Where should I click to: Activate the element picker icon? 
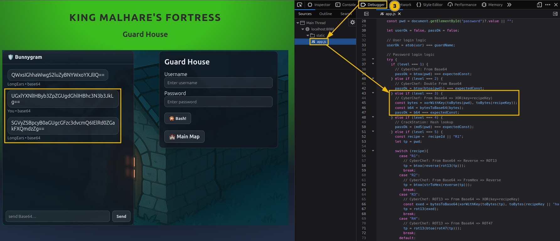click(x=300, y=5)
